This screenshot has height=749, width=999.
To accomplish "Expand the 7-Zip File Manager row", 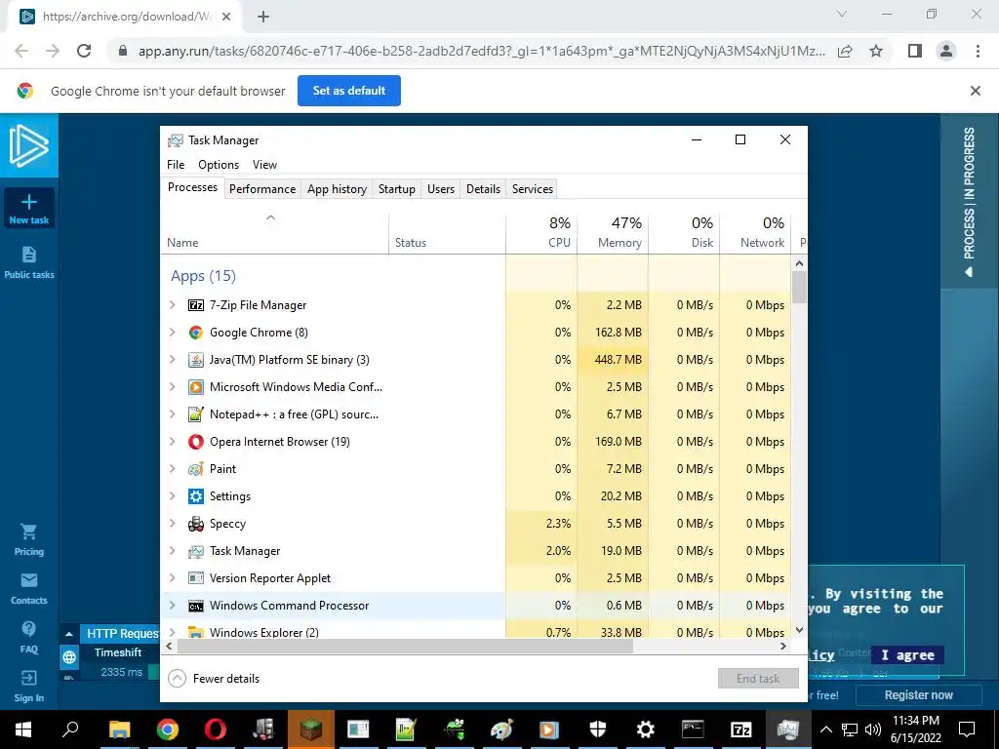I will click(x=172, y=305).
